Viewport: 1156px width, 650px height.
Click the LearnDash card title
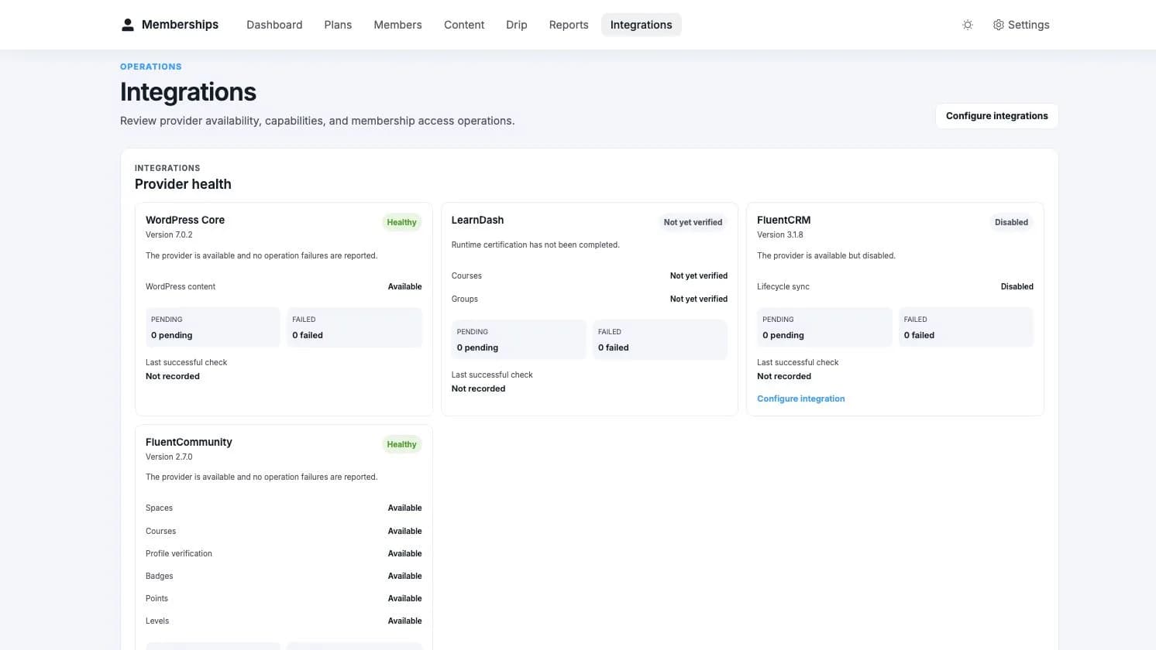[477, 220]
